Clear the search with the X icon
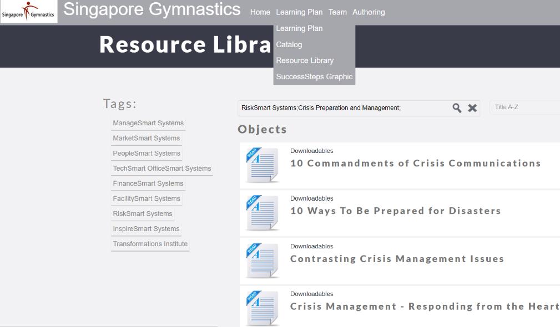 tap(472, 108)
